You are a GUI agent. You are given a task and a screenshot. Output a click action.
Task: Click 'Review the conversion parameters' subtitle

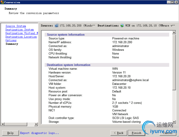click(x=34, y=13)
